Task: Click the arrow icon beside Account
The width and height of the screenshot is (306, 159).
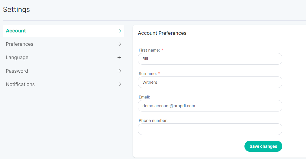Action: [x=119, y=31]
